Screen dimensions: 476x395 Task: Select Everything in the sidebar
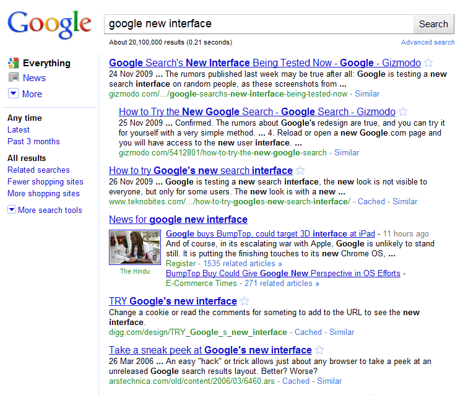pyautogui.click(x=46, y=63)
